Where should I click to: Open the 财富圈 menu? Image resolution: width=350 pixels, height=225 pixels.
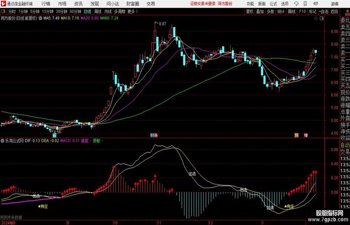point(133,4)
